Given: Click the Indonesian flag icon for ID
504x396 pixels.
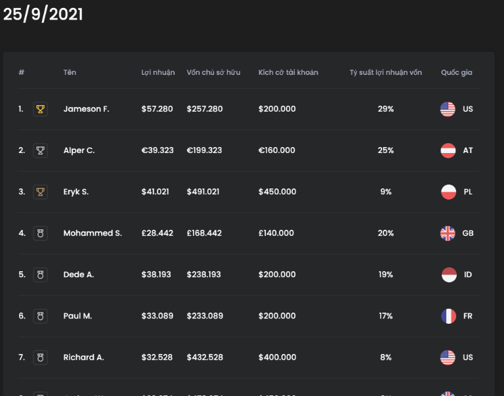Looking at the screenshot, I should pos(448,275).
